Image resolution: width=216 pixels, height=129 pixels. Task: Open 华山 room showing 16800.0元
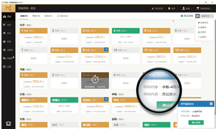click(126, 106)
